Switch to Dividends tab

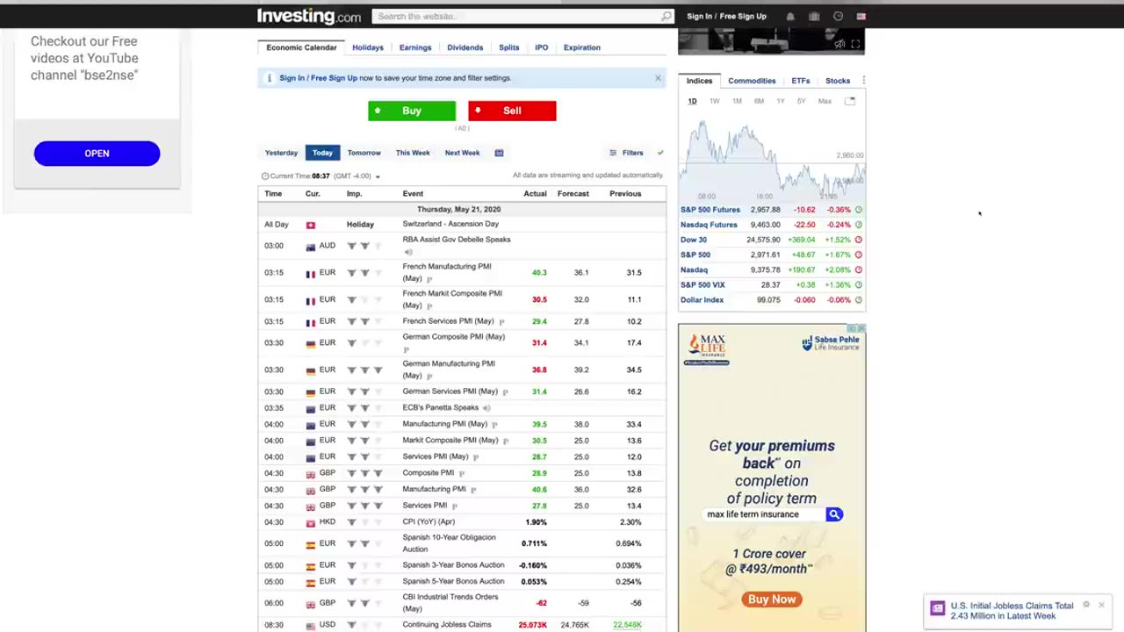(x=465, y=47)
